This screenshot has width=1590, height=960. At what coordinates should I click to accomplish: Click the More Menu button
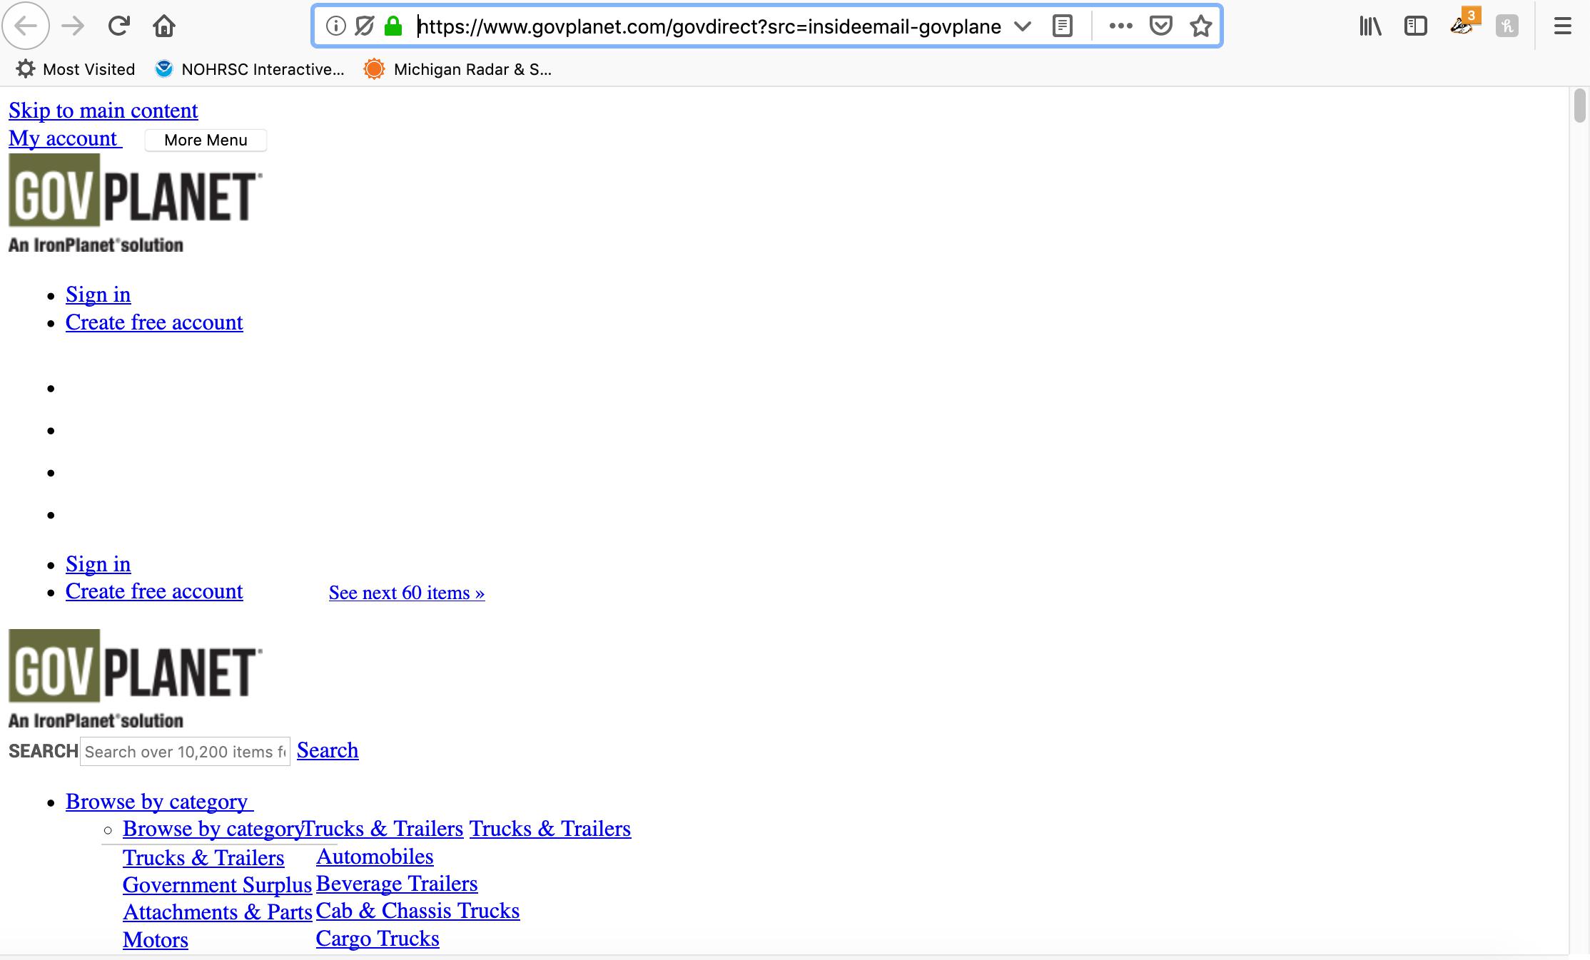click(x=206, y=140)
